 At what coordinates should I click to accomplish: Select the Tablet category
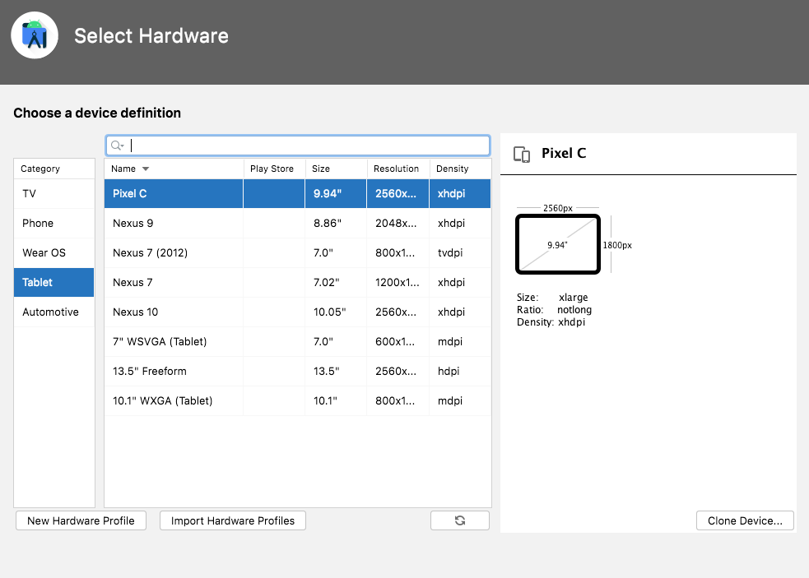tap(54, 283)
